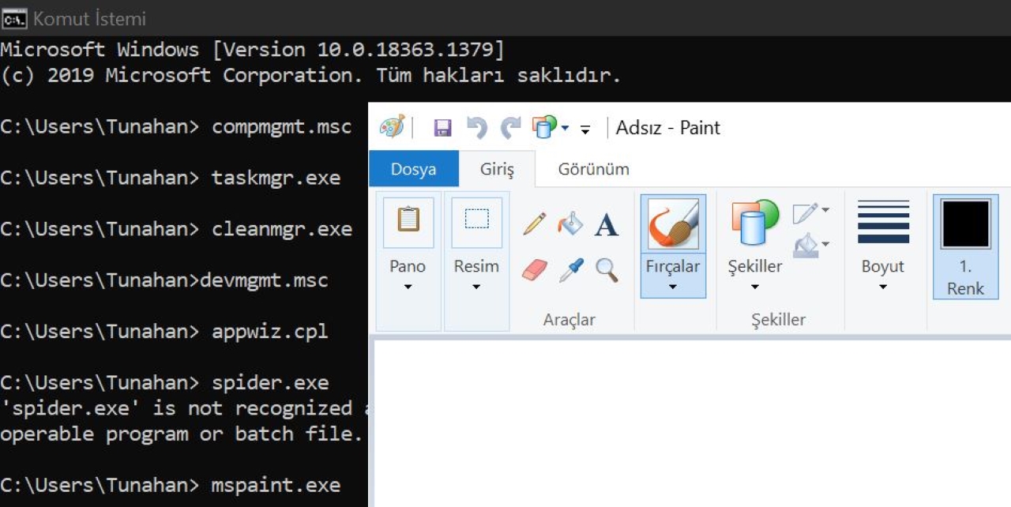Open the Fırçalar brushes dropdown arrow
Screen dimensions: 1011x507
[x=673, y=287]
